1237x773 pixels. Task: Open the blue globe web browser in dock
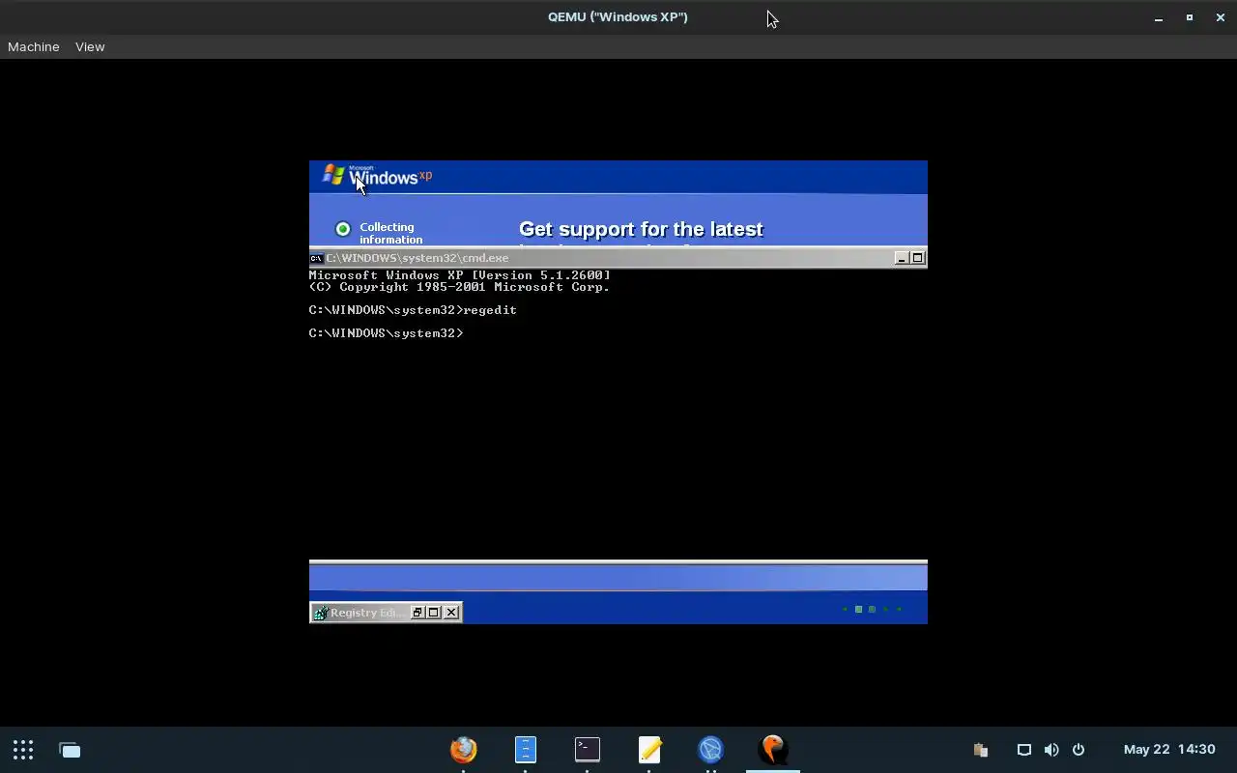[x=710, y=749]
